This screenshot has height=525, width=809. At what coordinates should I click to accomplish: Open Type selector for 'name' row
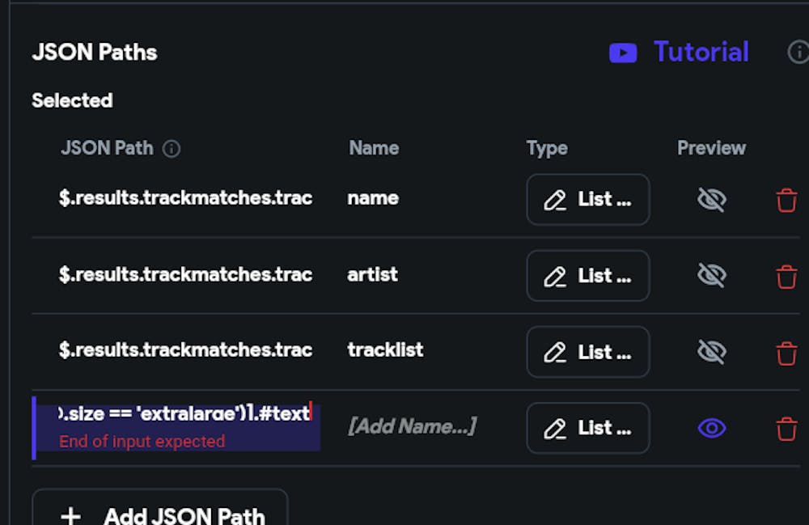coord(588,200)
